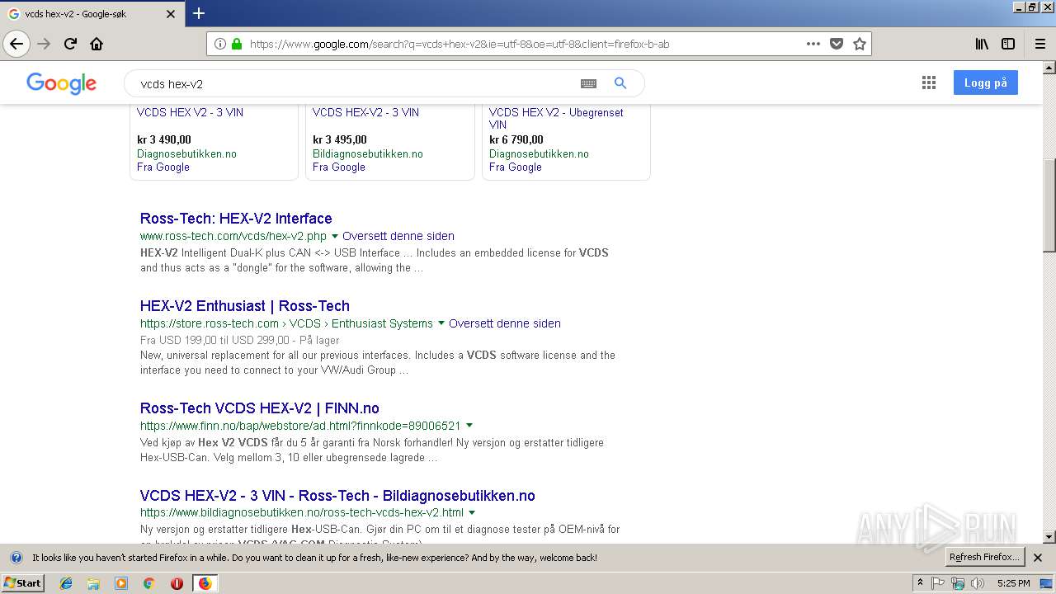Bookmark this page with the star
This screenshot has height=594, width=1056.
(860, 44)
